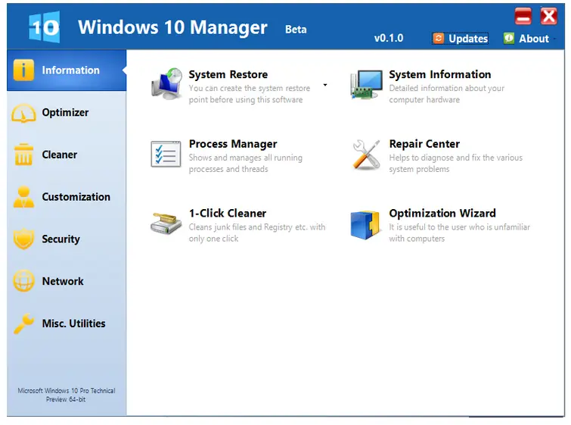The width and height of the screenshot is (571, 425).
Task: Select the Customization section
Action: (x=67, y=197)
